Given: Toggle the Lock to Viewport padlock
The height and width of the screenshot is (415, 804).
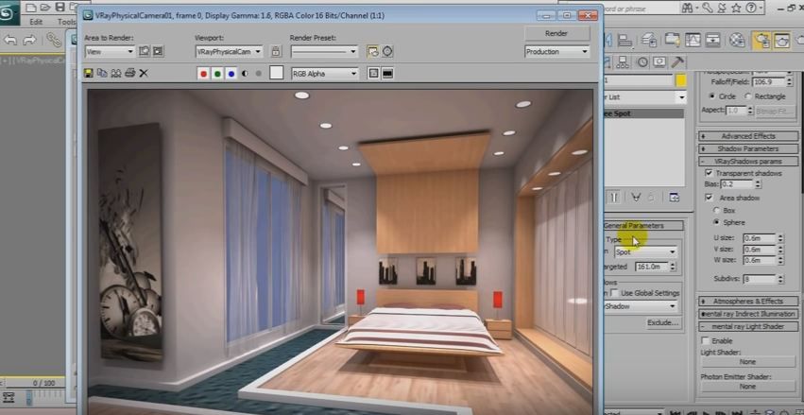Looking at the screenshot, I should pos(276,51).
